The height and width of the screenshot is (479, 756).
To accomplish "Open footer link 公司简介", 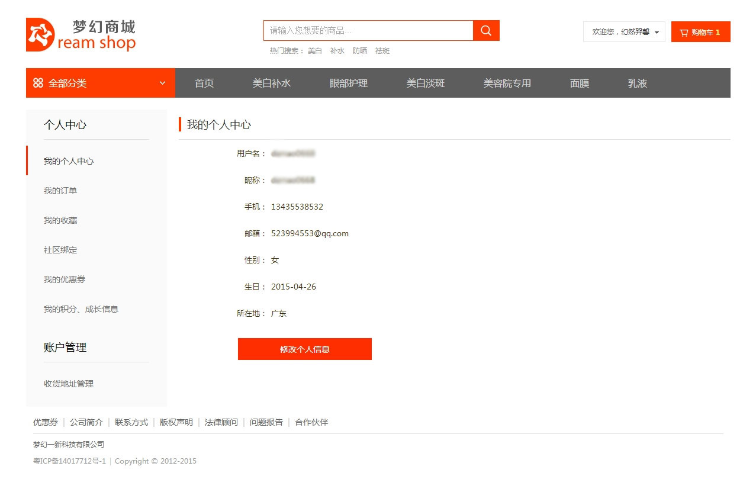I will [86, 422].
